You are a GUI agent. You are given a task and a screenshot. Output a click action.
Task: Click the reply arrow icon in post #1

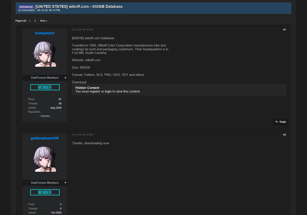pyautogui.click(x=277, y=122)
